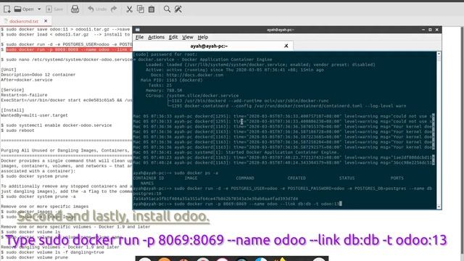The image size is (464, 261).
Task: Click the 'sudo docker ps -a' command in the terminal
Action: pos(196,173)
